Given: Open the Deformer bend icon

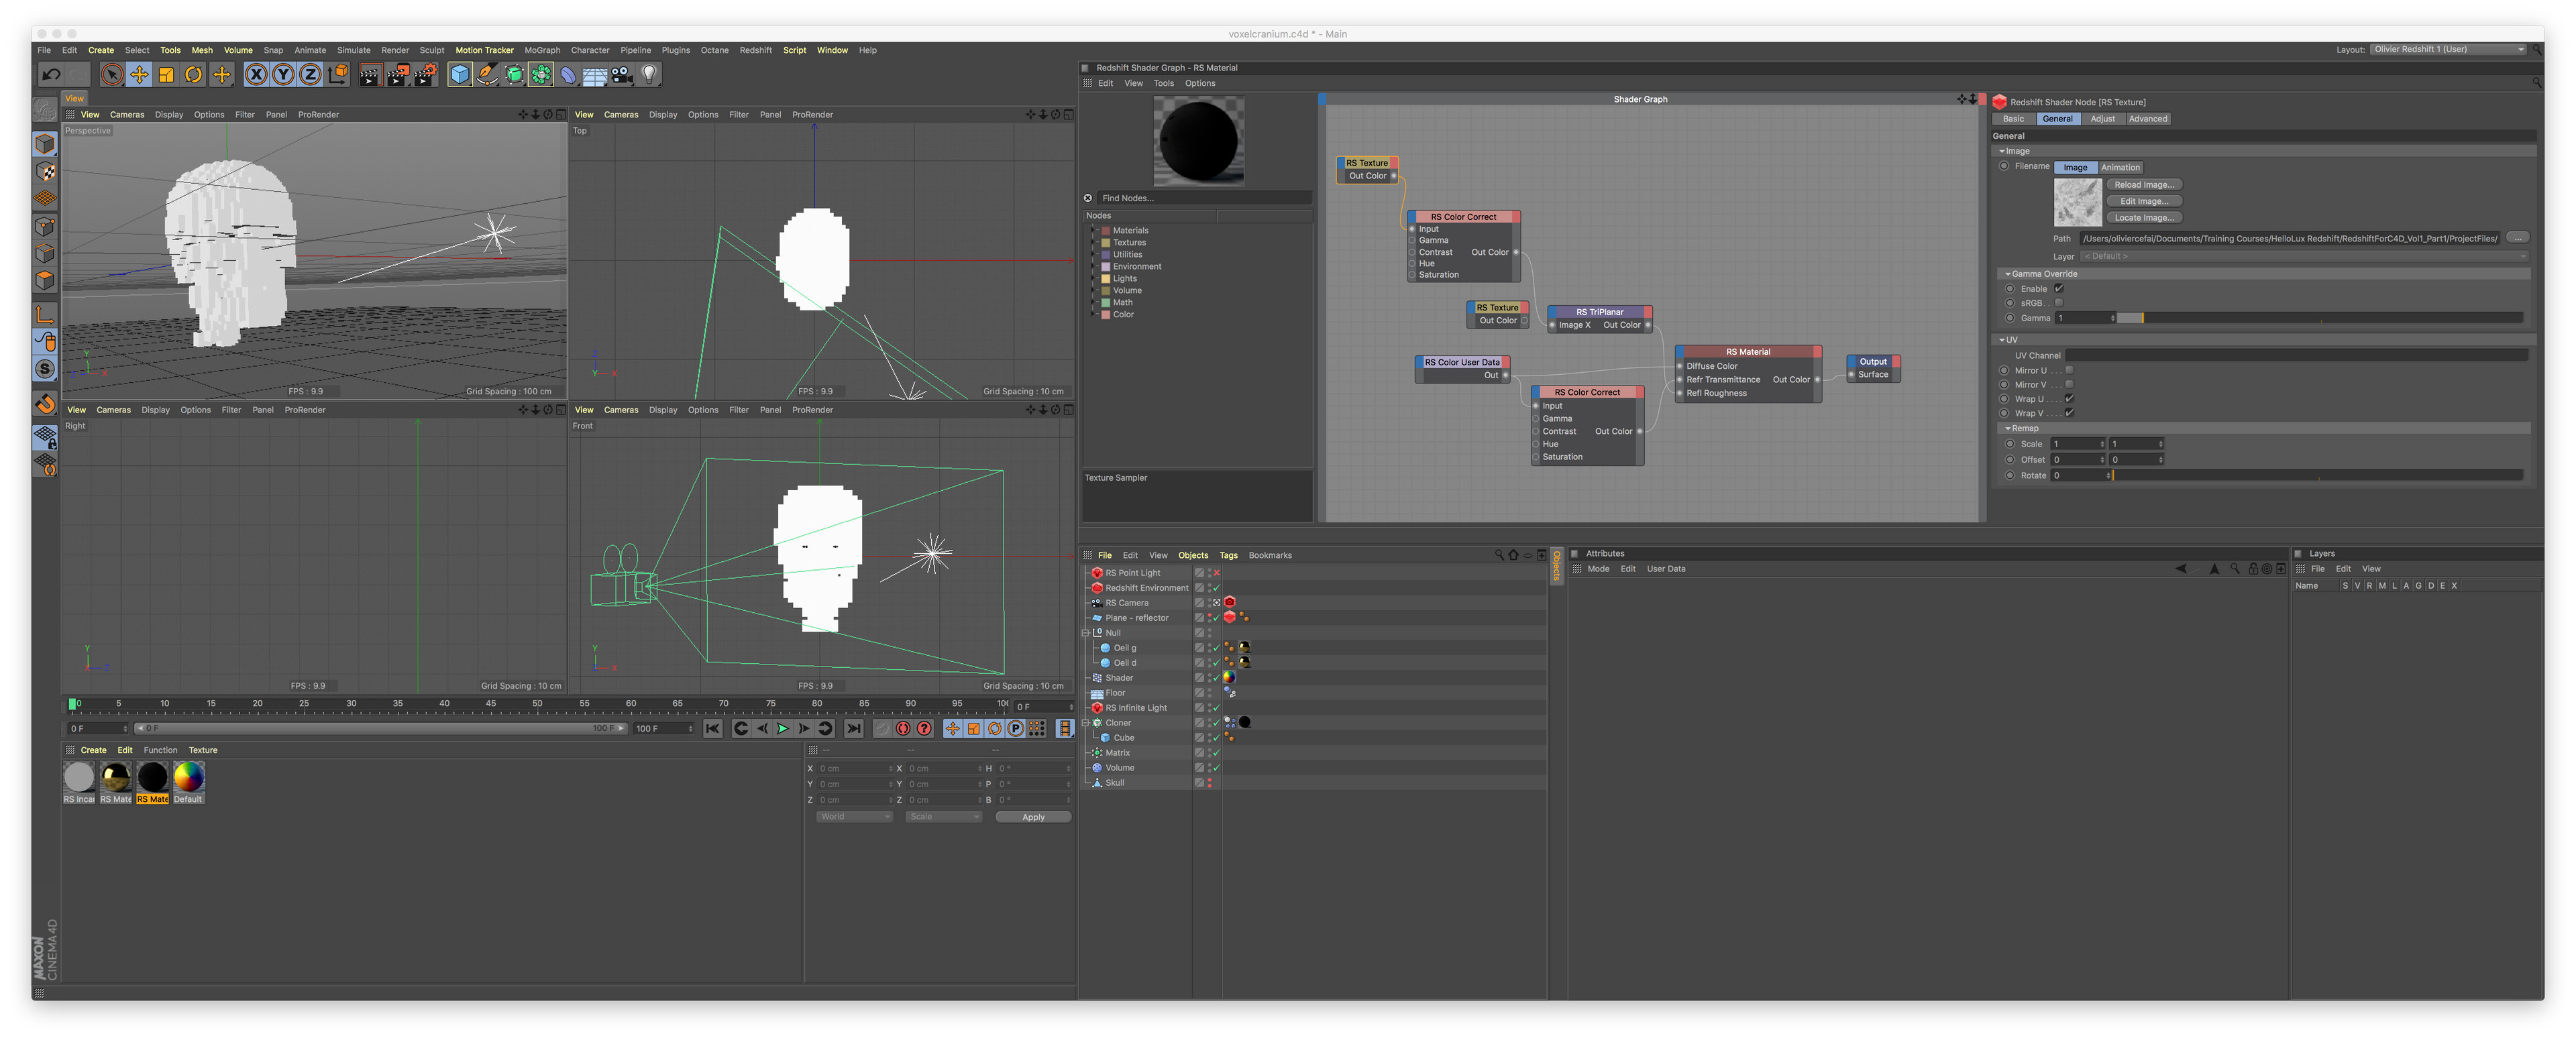Looking at the screenshot, I should click(568, 74).
